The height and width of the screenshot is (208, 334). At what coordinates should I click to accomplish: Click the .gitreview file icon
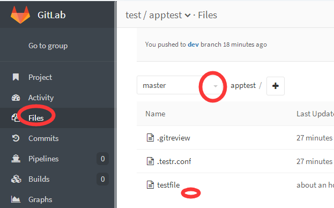pos(150,138)
